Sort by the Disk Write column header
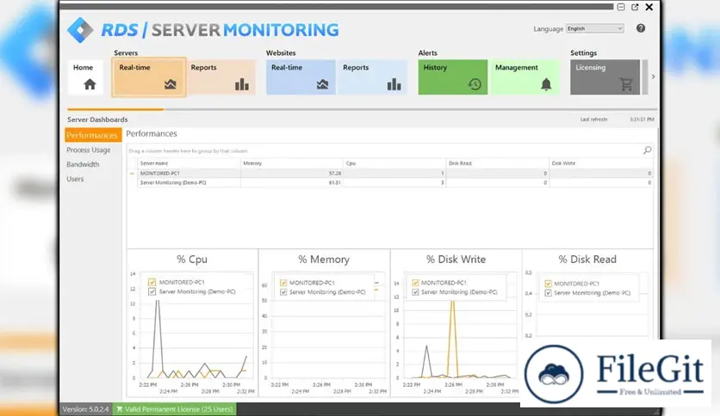 click(x=601, y=163)
